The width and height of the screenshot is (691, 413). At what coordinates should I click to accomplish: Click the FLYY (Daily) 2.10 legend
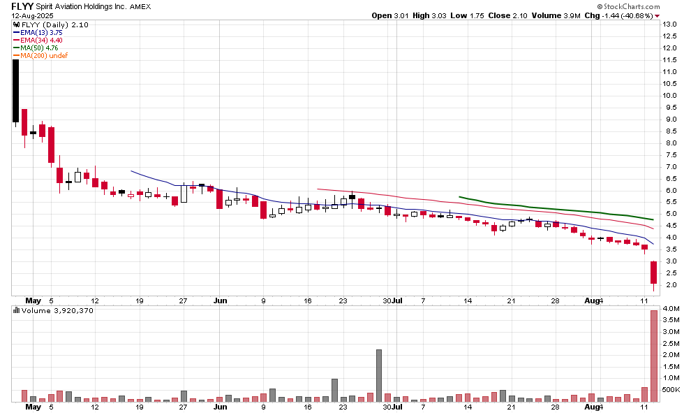(54, 24)
